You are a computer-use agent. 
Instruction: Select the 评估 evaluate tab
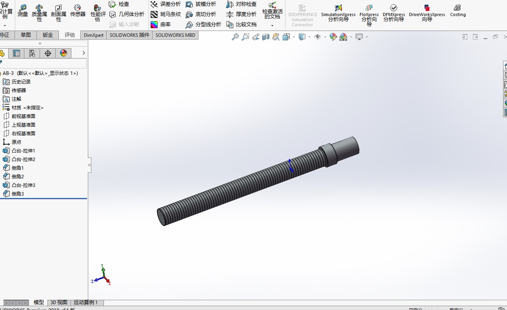(70, 35)
